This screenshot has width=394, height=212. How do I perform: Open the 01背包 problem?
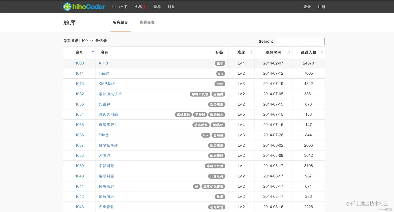(104, 155)
